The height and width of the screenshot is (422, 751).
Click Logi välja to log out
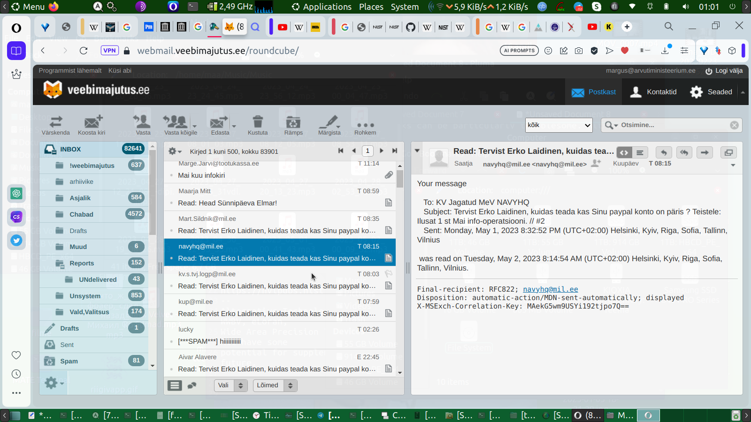point(724,71)
